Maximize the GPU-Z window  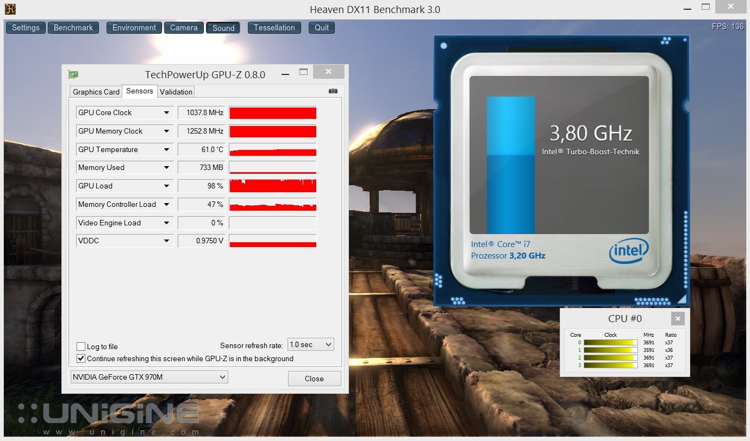tap(303, 72)
